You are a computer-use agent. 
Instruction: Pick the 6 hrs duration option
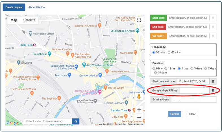154,68
